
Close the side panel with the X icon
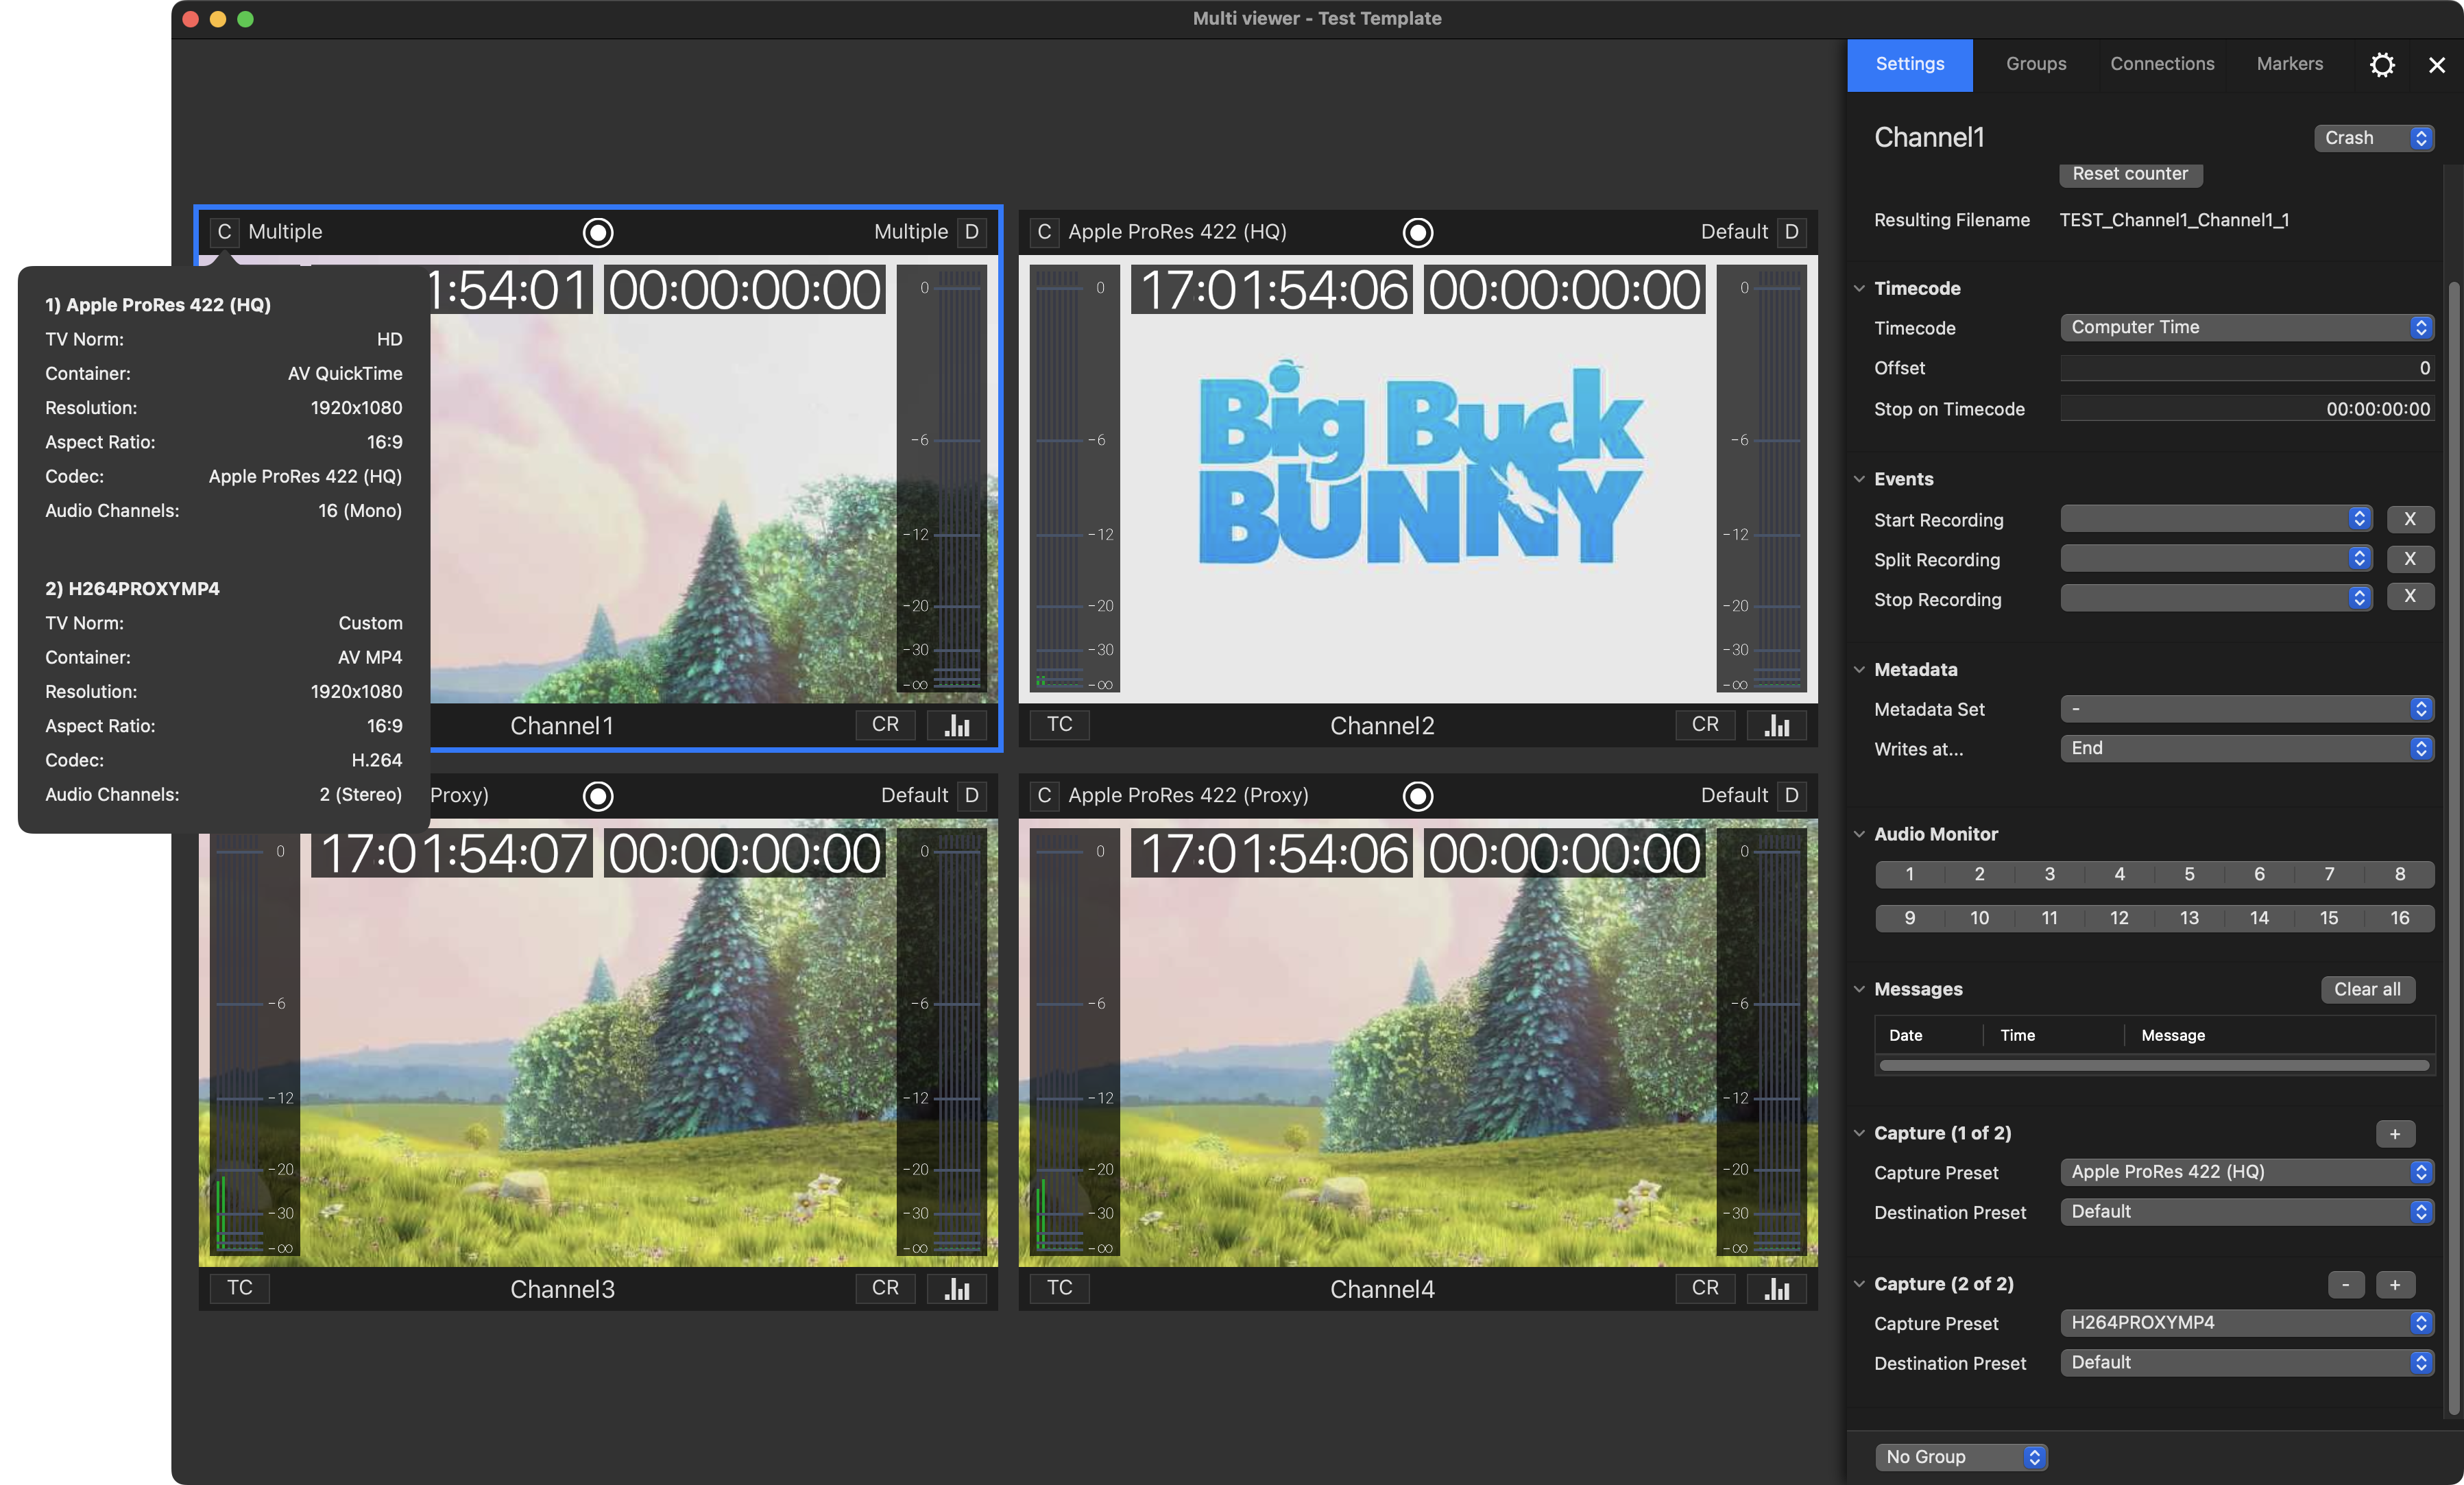coord(2437,65)
